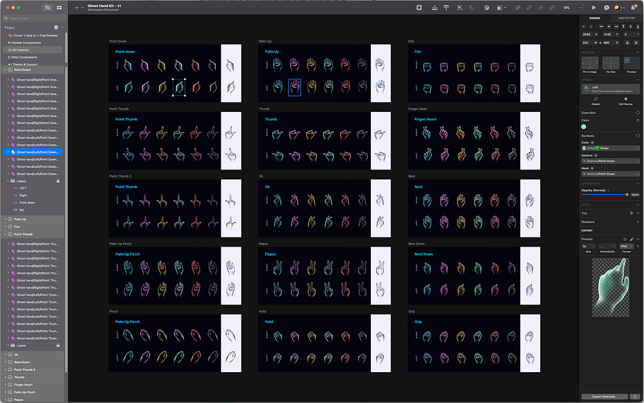Open the comments speech bubble icon

(x=606, y=7)
